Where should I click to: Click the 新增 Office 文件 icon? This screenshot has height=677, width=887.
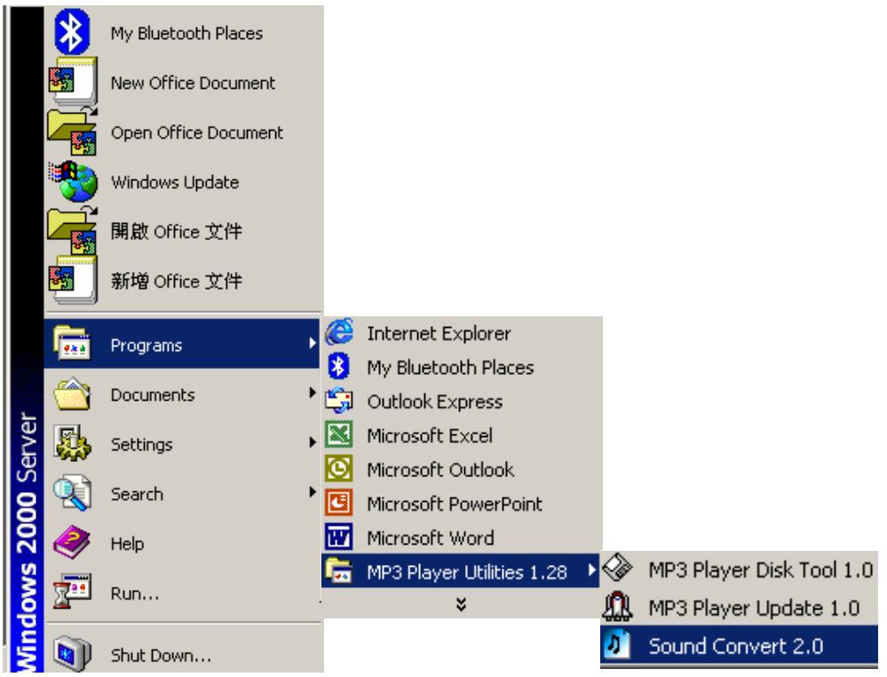pos(73,280)
